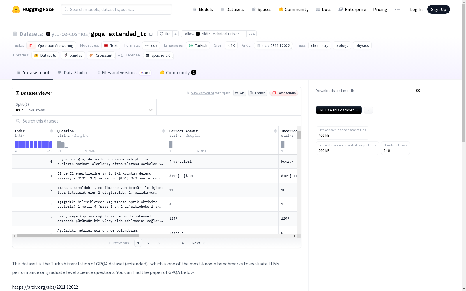Select the chemistry tag

[320, 45]
